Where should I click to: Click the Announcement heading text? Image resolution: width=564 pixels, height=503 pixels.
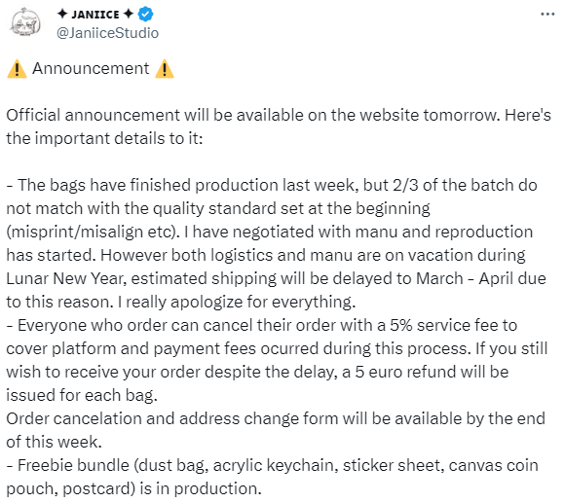pos(91,68)
